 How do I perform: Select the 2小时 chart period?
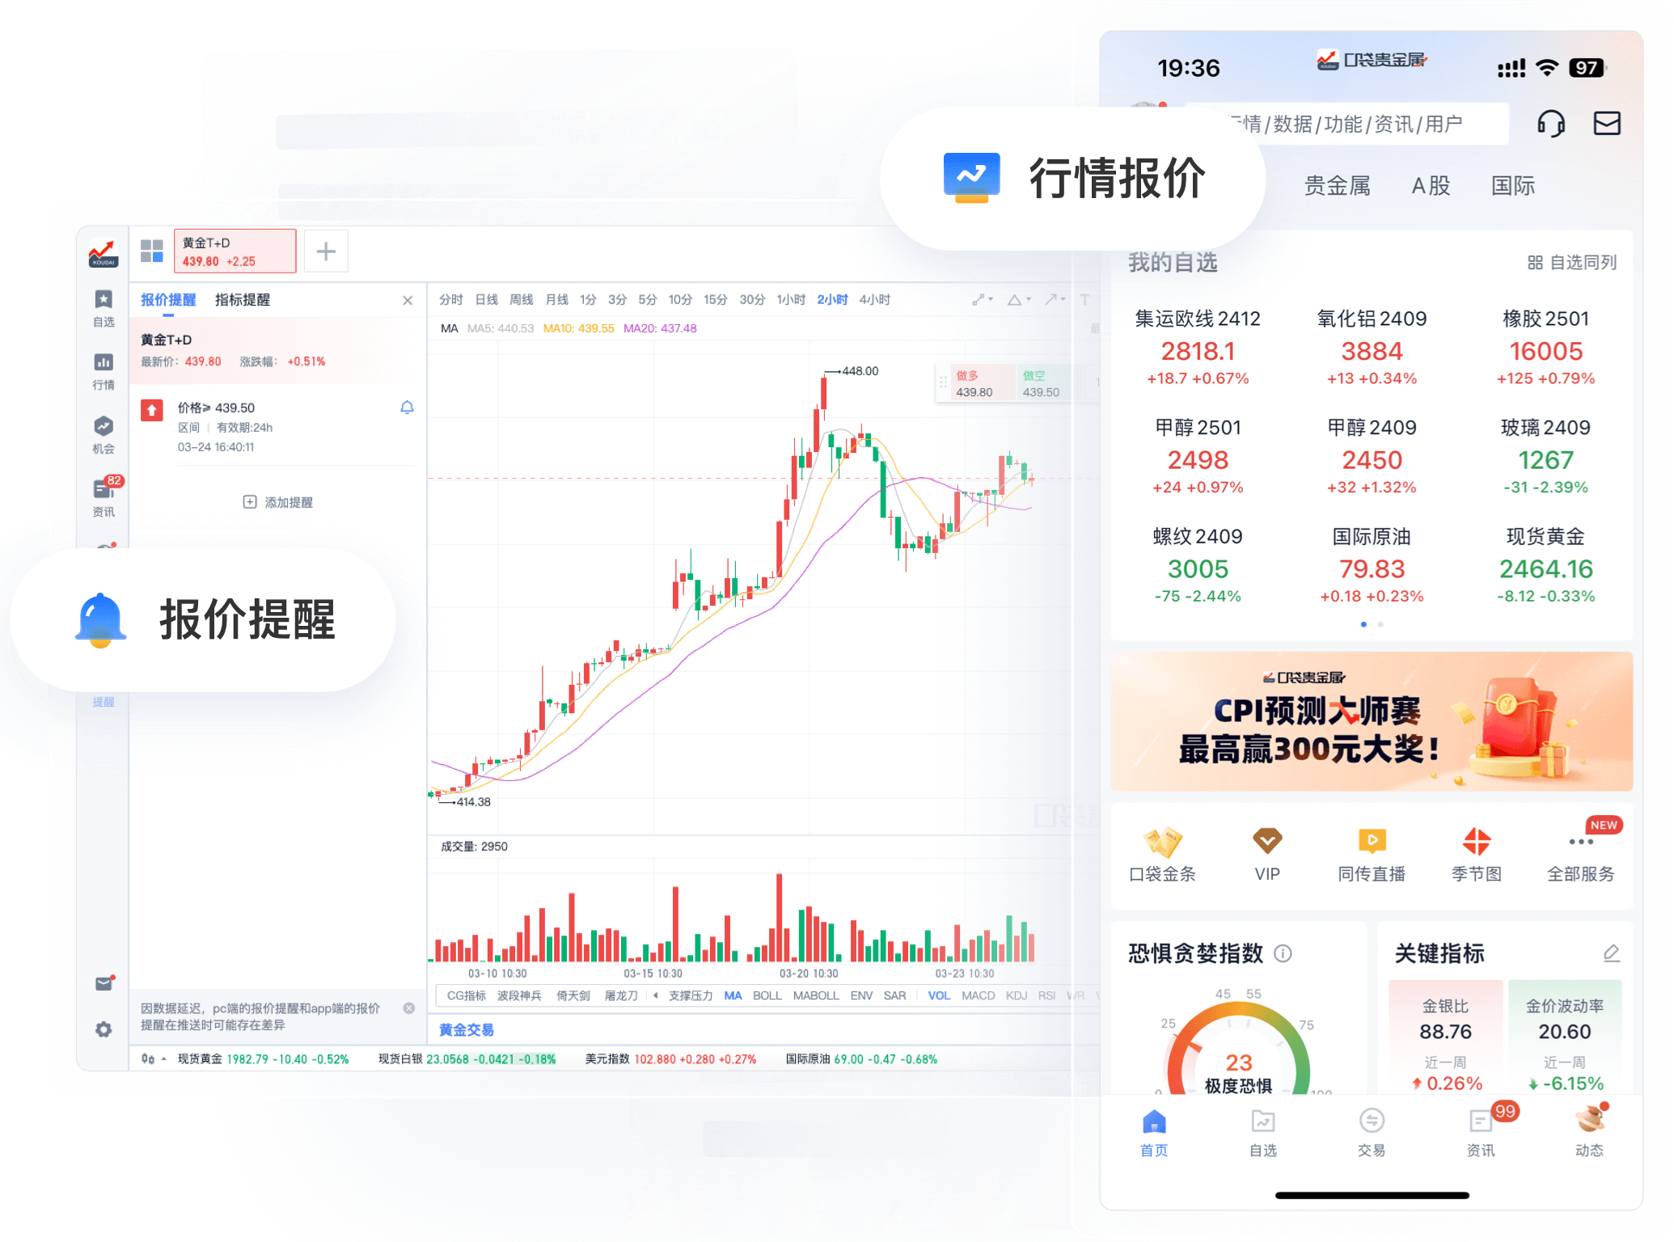tap(832, 300)
